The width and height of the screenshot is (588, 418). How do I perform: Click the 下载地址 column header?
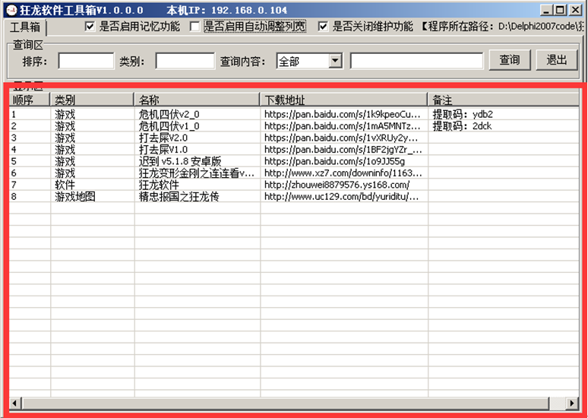click(x=344, y=100)
